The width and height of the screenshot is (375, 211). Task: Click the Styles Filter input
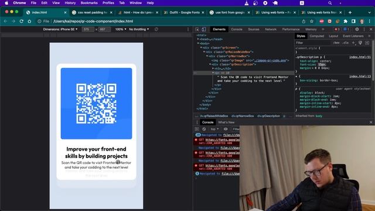[x=312, y=43]
